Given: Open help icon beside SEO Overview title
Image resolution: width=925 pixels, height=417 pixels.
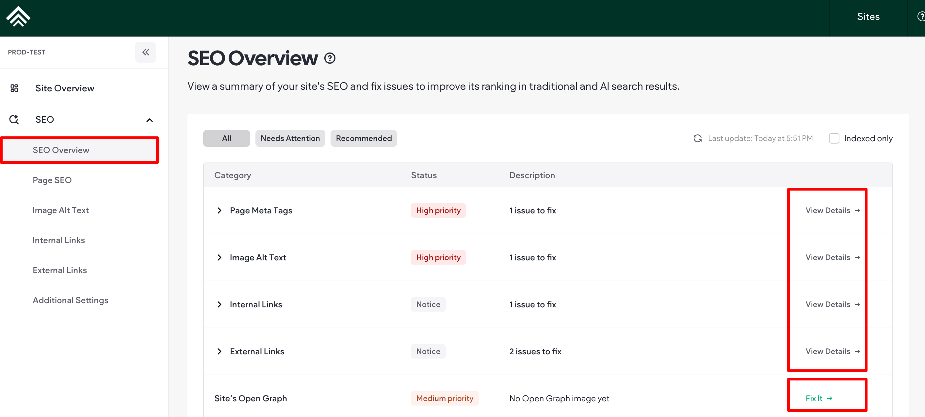Looking at the screenshot, I should click(330, 58).
